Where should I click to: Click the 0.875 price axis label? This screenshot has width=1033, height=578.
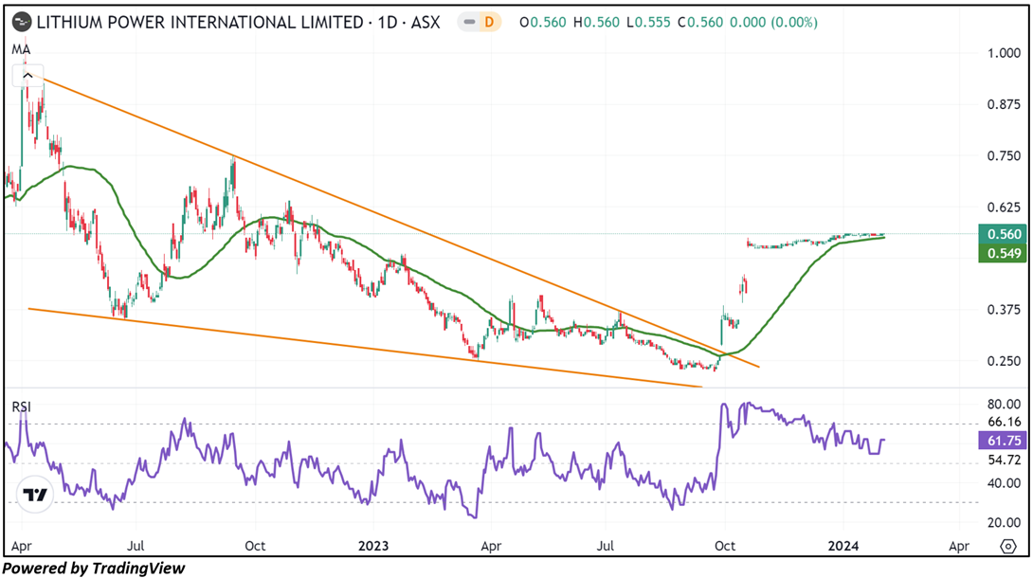tap(1004, 104)
